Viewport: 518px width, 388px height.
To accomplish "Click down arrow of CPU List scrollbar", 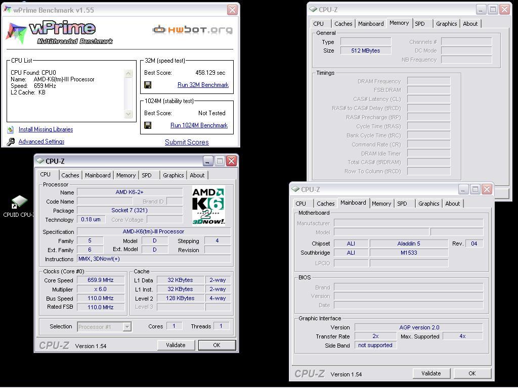I will point(128,114).
